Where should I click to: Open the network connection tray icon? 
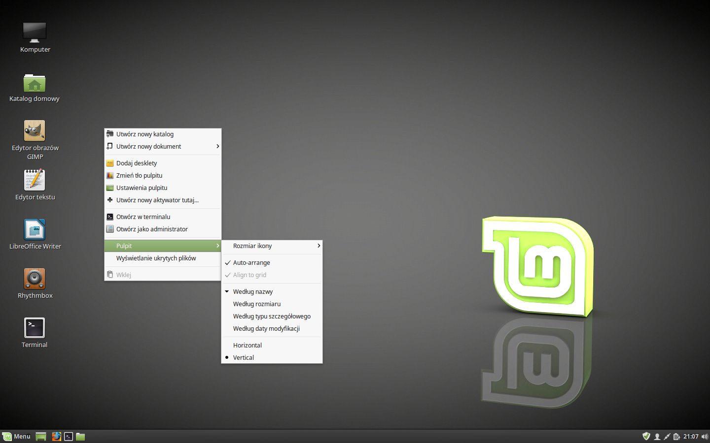667,437
